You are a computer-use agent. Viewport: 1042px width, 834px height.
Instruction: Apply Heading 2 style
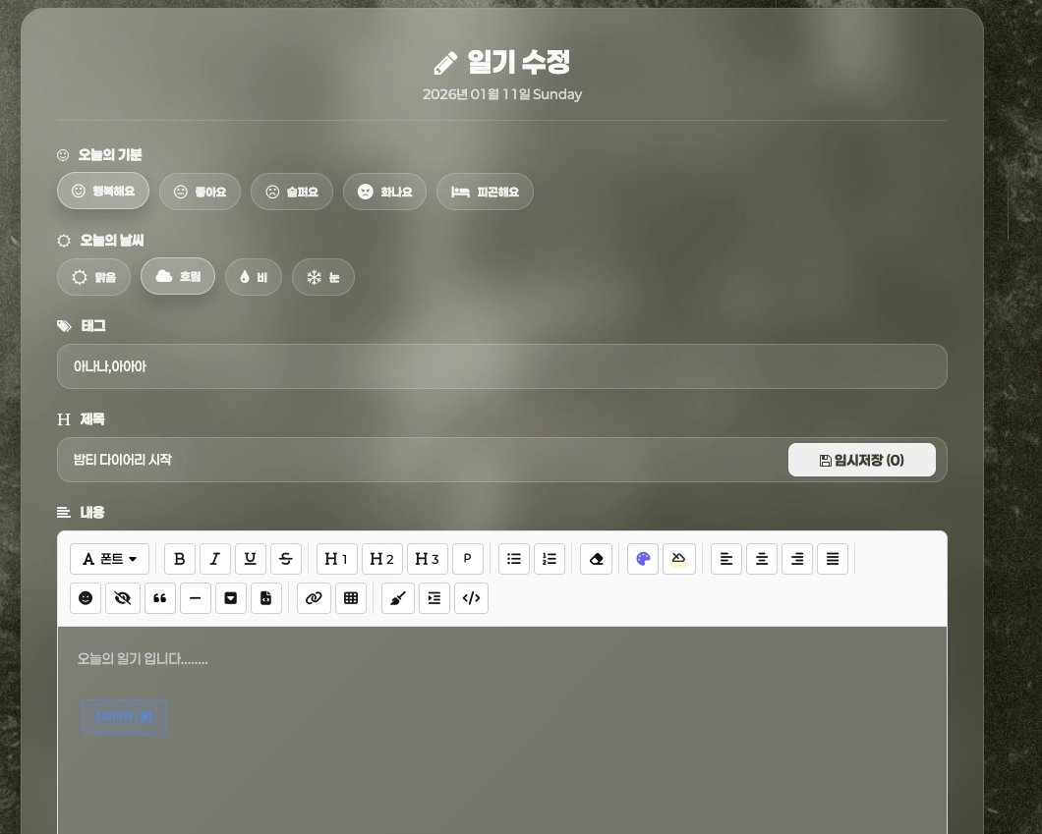click(382, 559)
